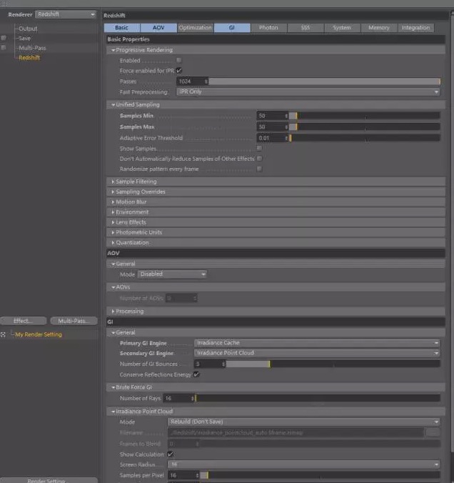
Task: Click the icon beside My Render Setting
Action: (x=4, y=334)
